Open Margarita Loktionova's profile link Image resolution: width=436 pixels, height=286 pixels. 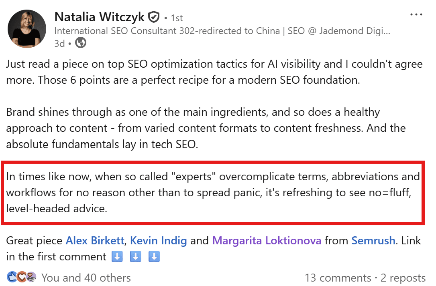click(x=267, y=241)
